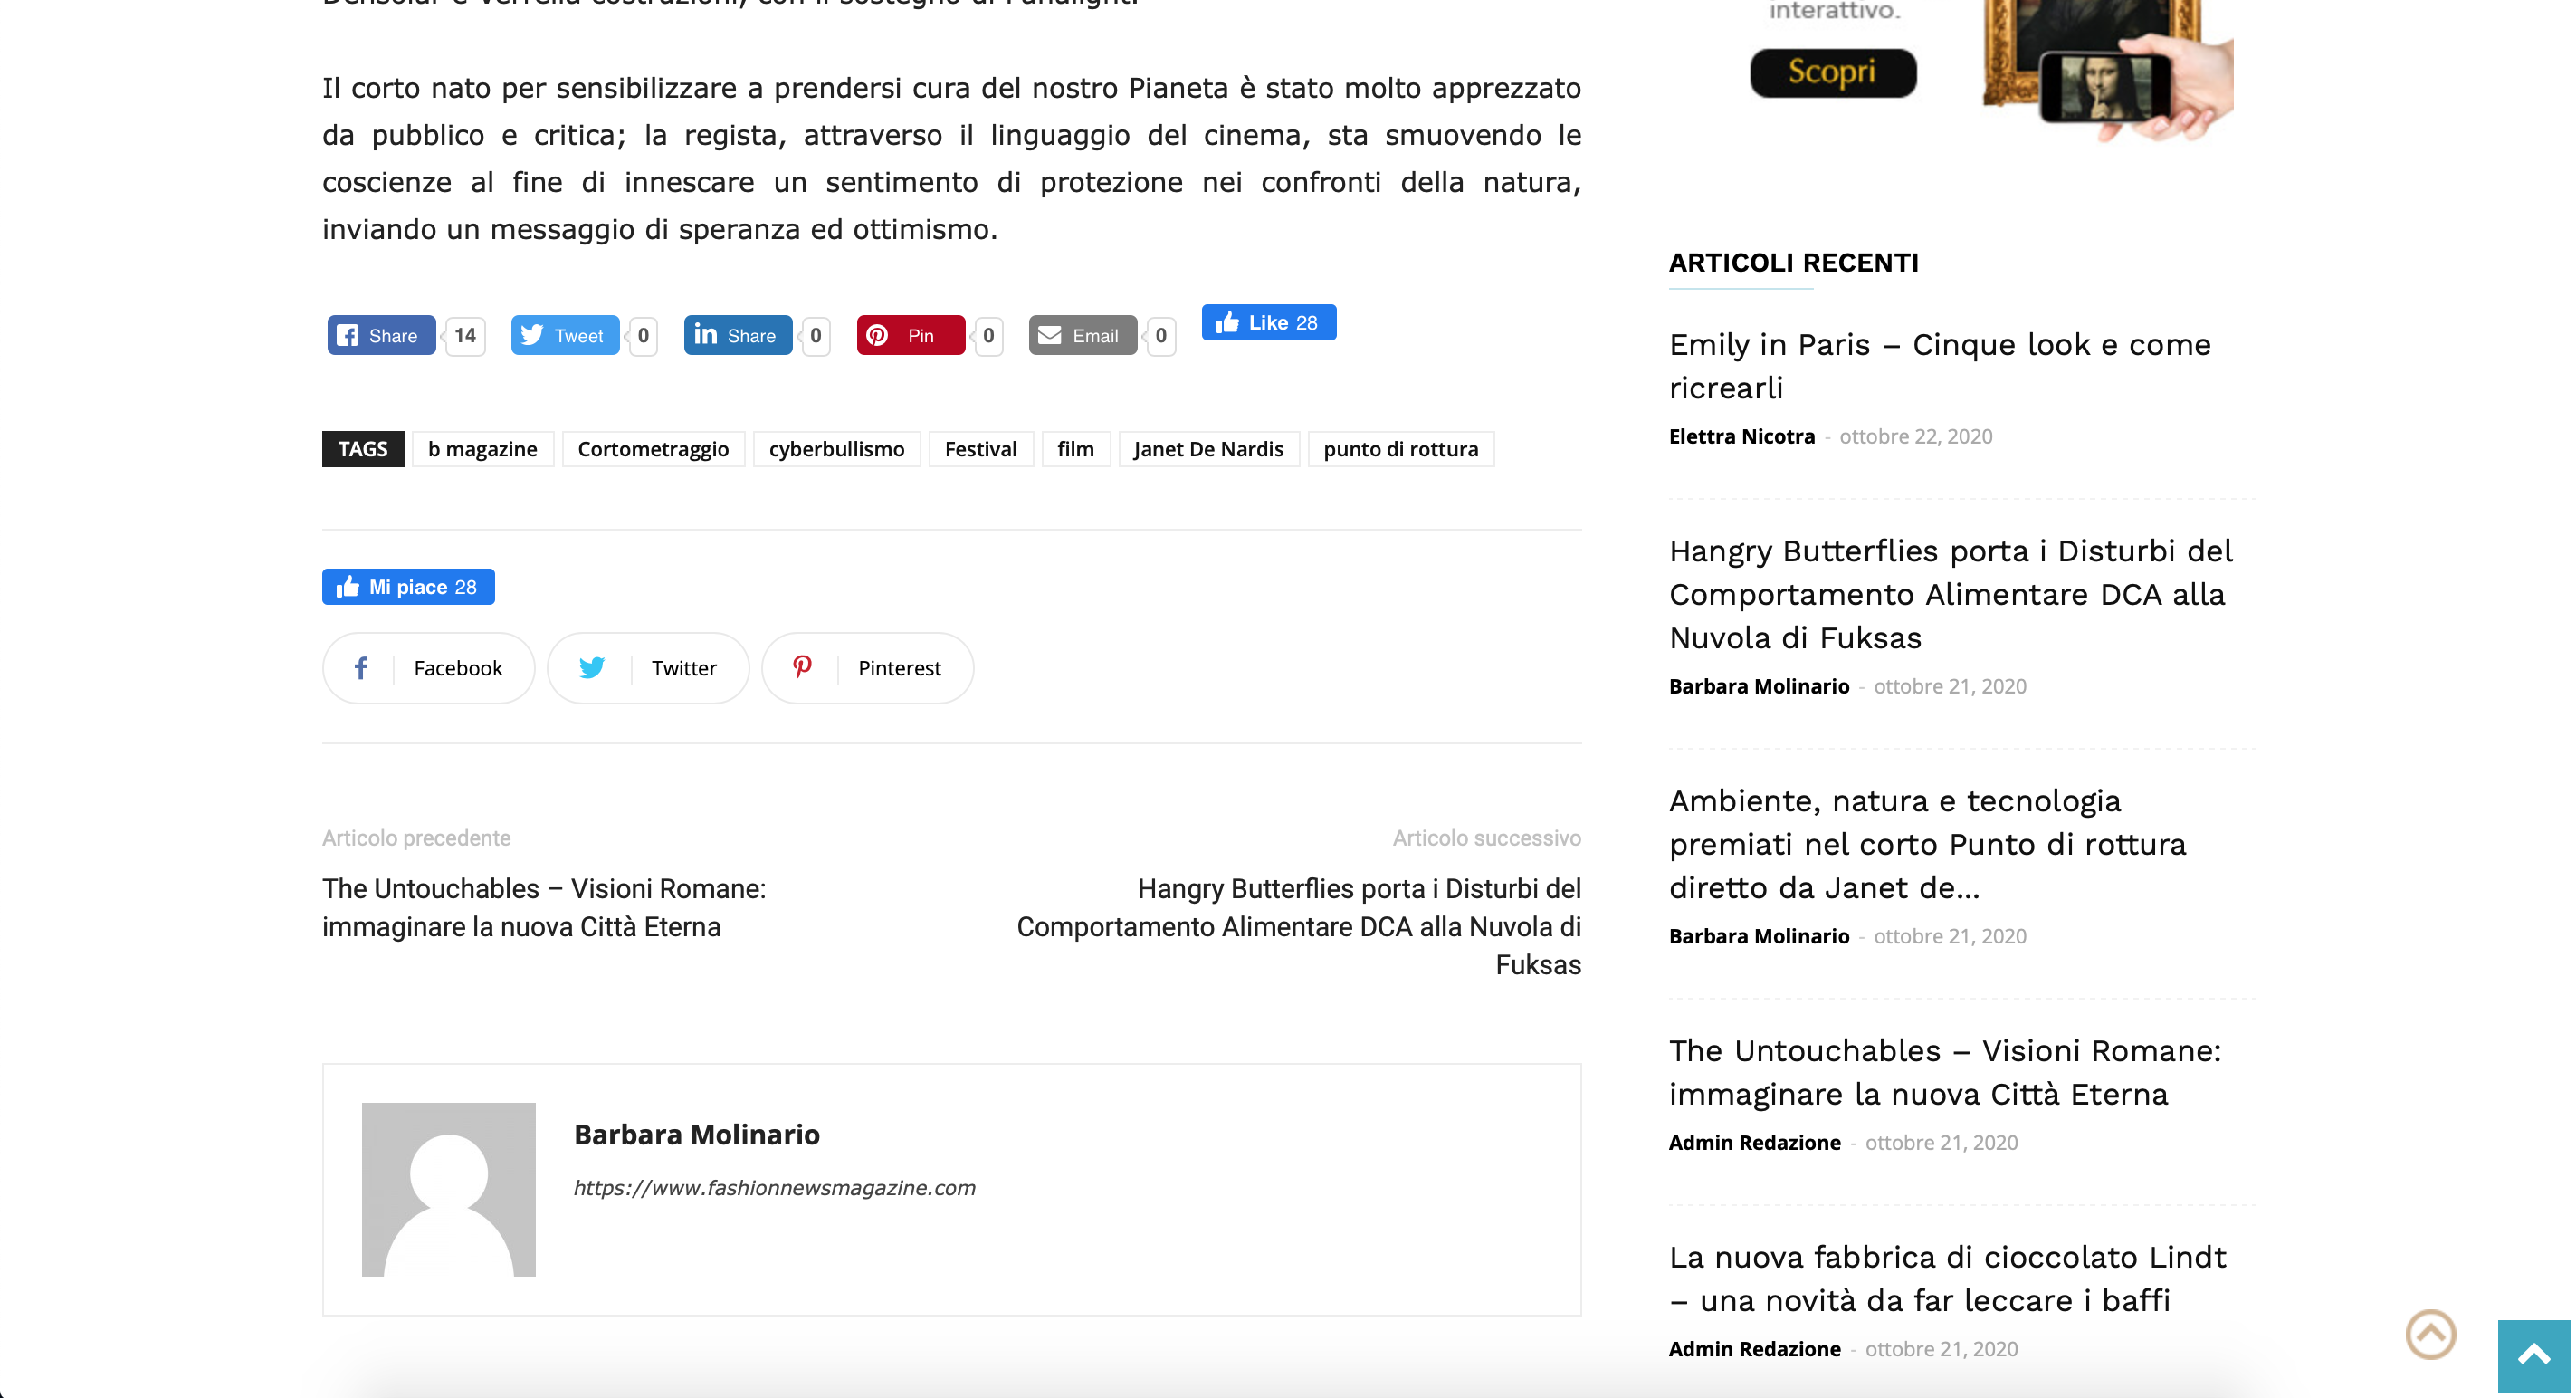
Task: Open next article Hangry Butterflies link
Action: 1298,926
